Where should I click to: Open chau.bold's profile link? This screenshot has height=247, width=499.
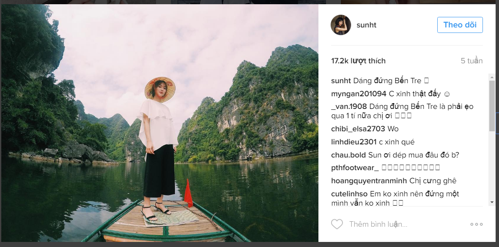click(x=349, y=155)
